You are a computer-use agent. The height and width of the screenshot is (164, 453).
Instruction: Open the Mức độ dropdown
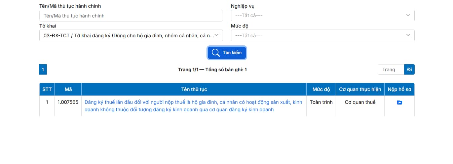(x=323, y=36)
